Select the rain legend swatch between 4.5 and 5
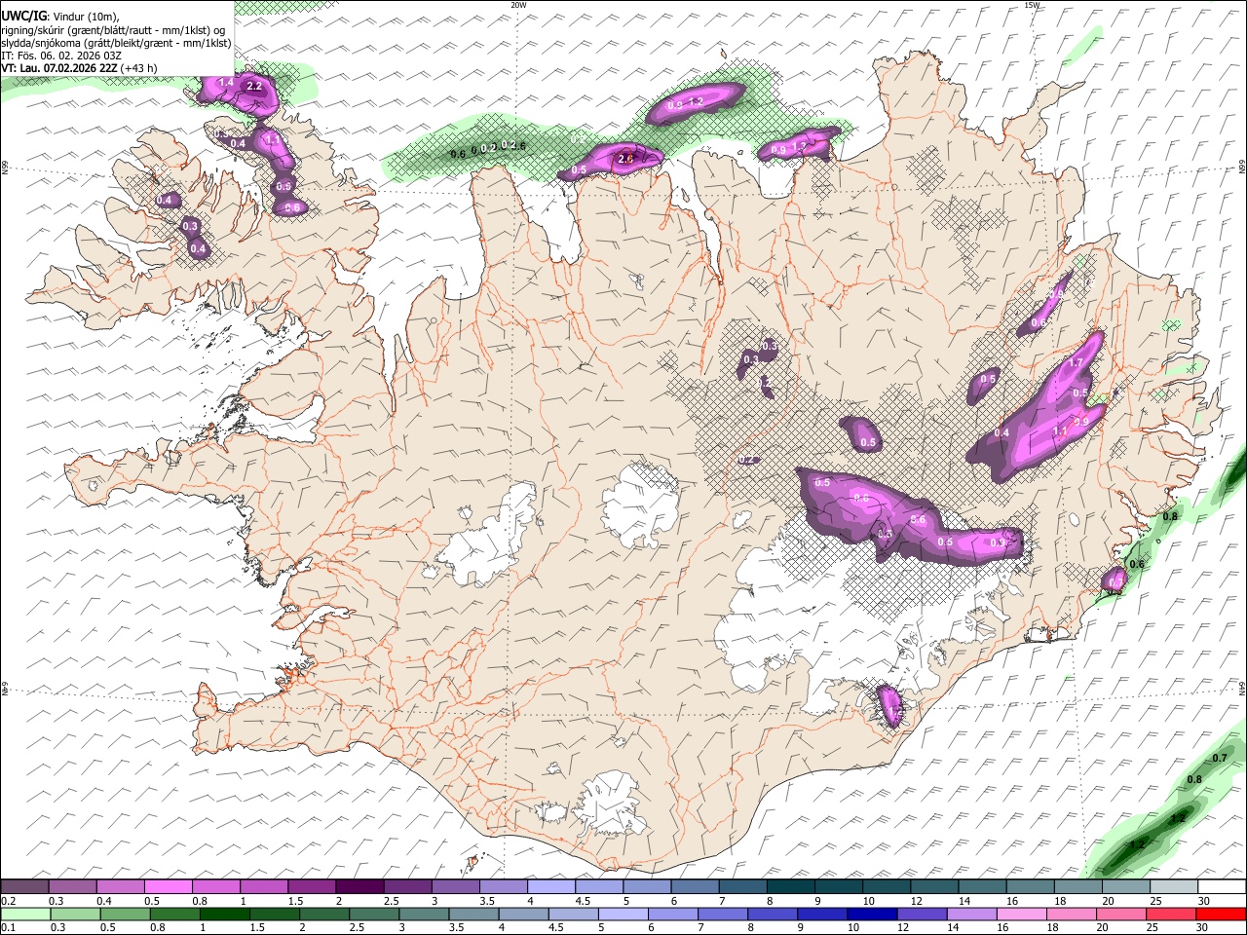The height and width of the screenshot is (935, 1247). (573, 915)
